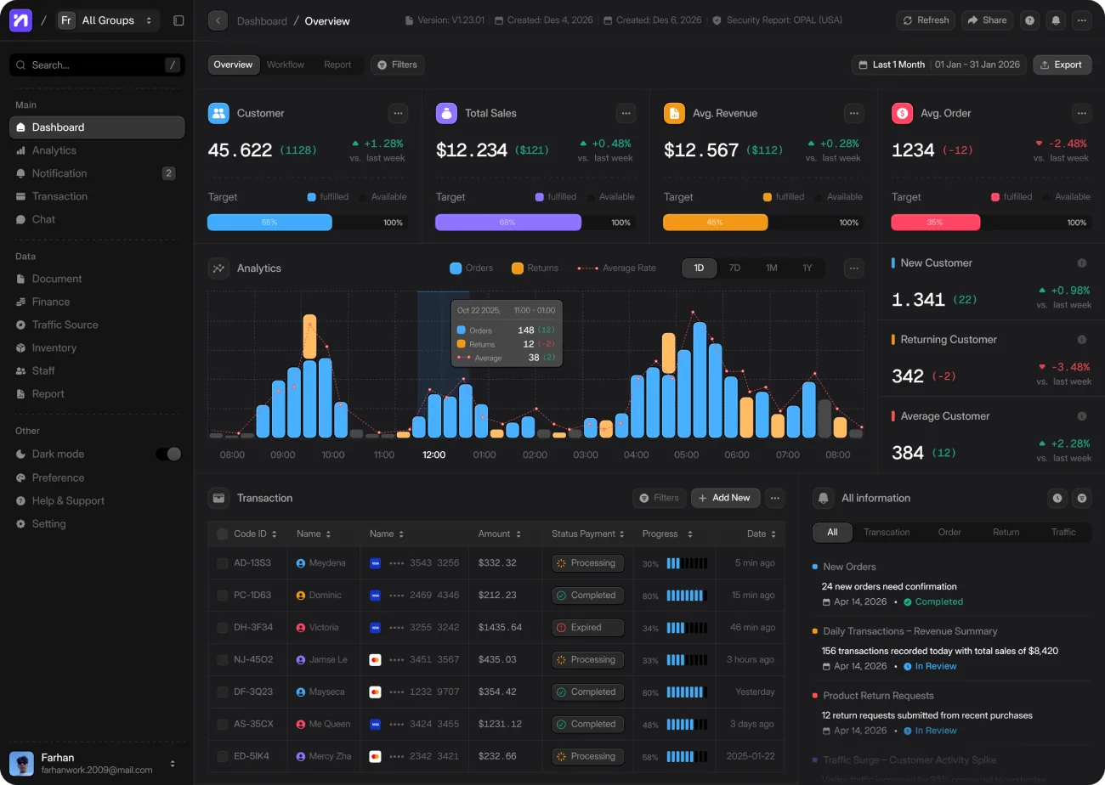Open the All Groups dropdown

(108, 20)
